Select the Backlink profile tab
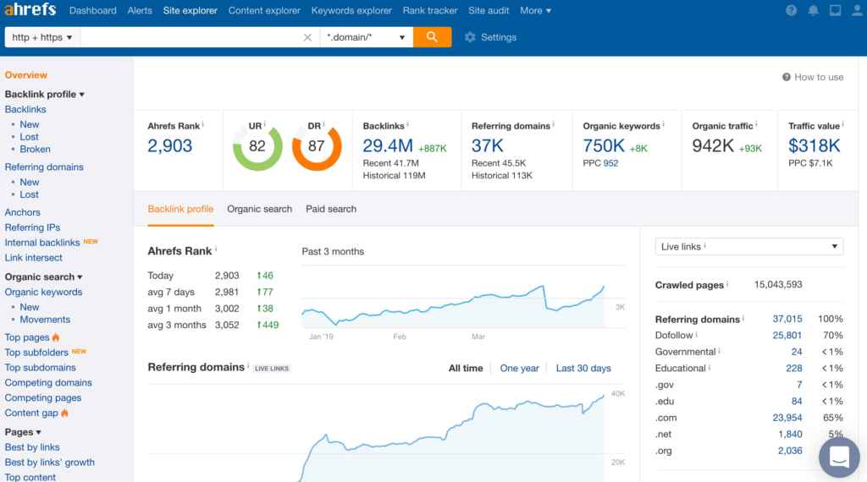Image resolution: width=867 pixels, height=482 pixels. click(180, 209)
